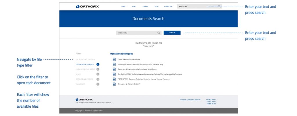This screenshot has width=297, height=116.
Task: Select the file icon for PORD DEVICE document
Action: pyautogui.click(x=114, y=79)
